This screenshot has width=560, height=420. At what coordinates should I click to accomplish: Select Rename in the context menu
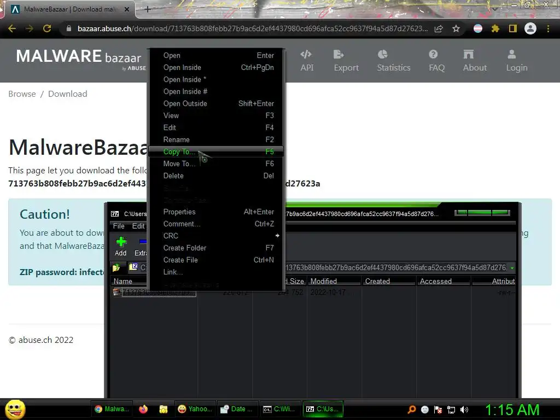click(215, 139)
